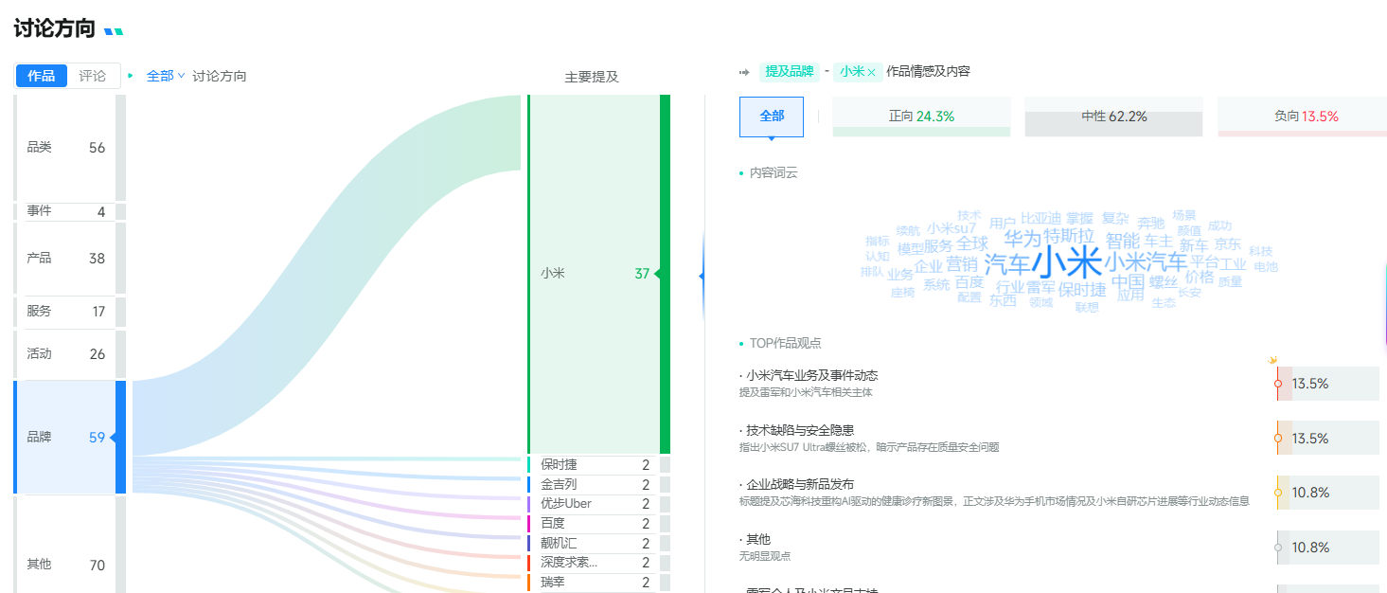Click the 雷军 word in word cloud
Viewport: 1387px width, 593px height.
[1041, 286]
